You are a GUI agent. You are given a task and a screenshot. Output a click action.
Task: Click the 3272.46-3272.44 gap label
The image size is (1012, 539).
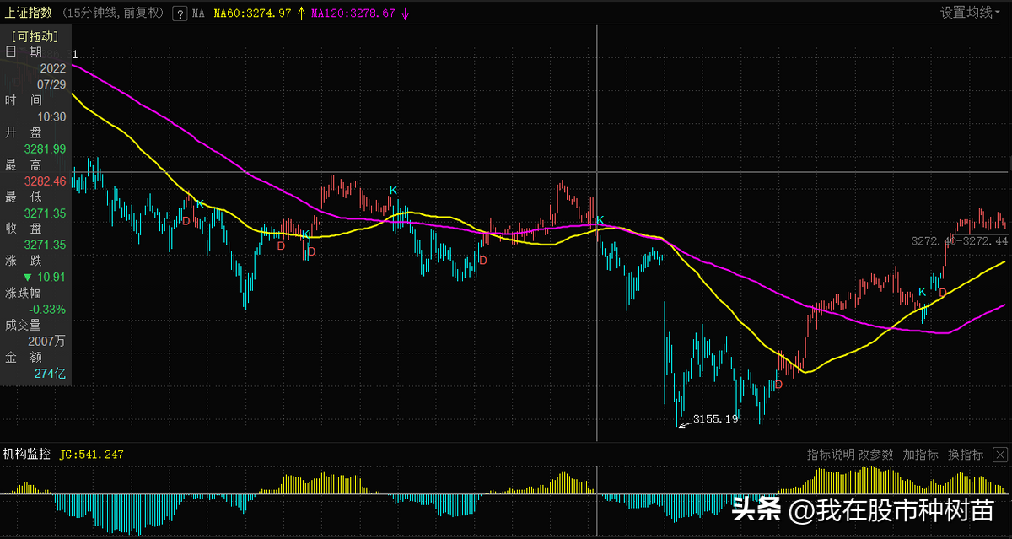(960, 240)
